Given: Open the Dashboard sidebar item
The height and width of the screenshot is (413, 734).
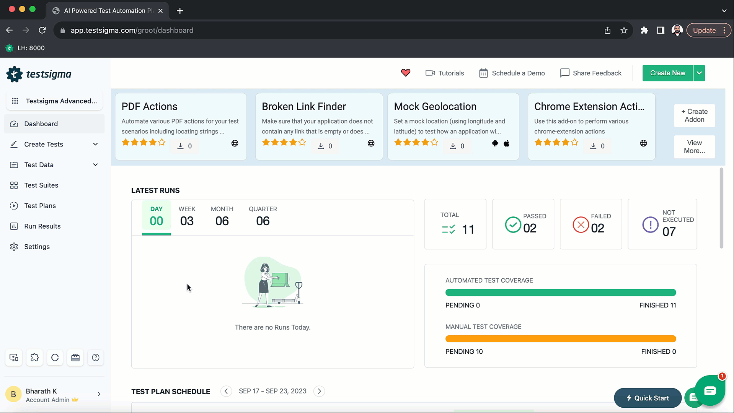Looking at the screenshot, I should (x=54, y=124).
